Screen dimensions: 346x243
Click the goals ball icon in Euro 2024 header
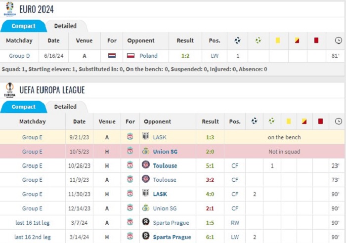tap(237, 40)
